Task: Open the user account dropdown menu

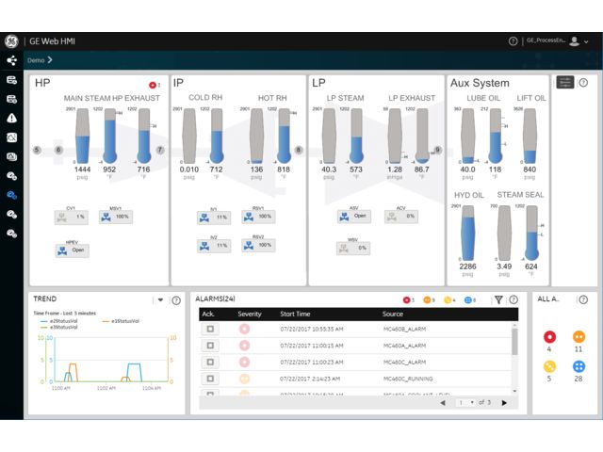Action: pos(576,41)
